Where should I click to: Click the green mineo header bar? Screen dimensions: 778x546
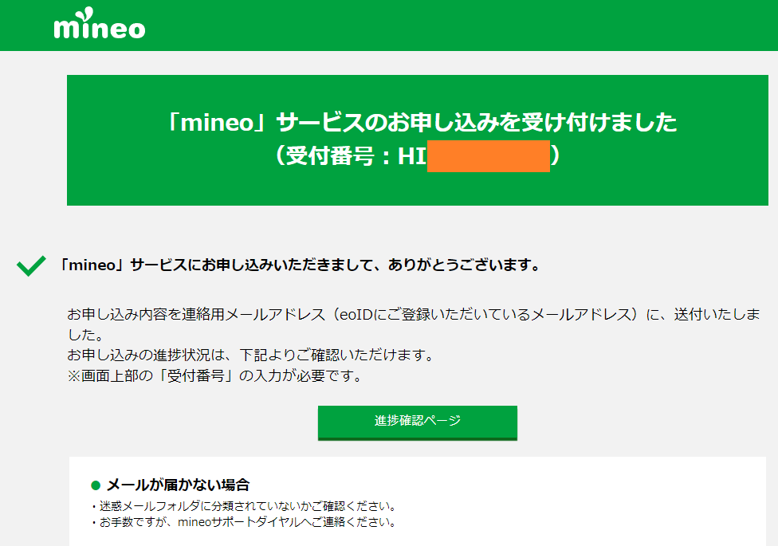tap(478, 25)
